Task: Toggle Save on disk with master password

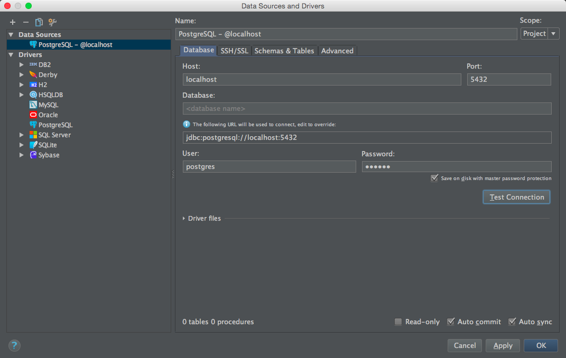Action: click(x=434, y=178)
